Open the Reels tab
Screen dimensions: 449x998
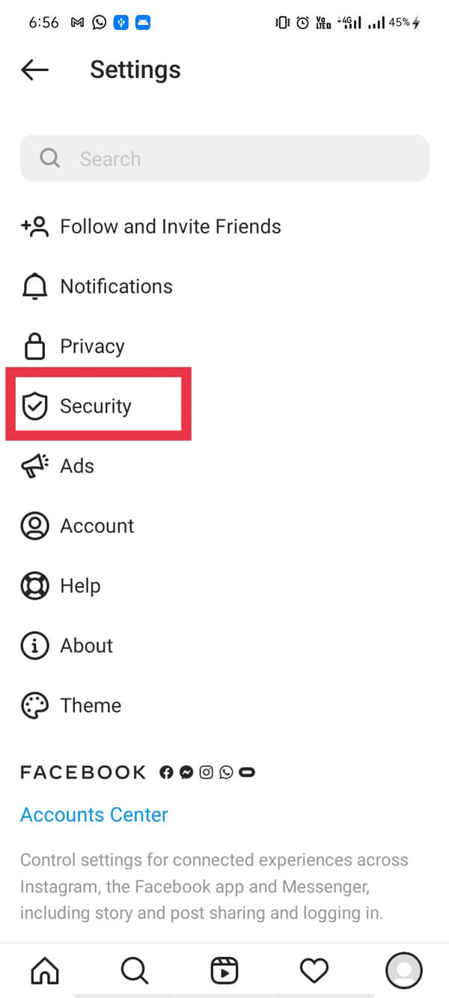224,971
